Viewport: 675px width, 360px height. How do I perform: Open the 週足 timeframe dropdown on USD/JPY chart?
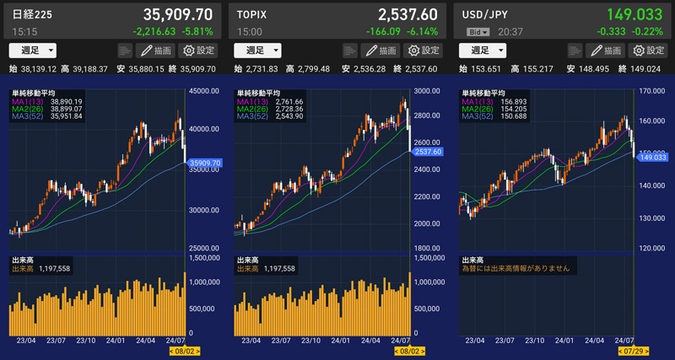[483, 51]
